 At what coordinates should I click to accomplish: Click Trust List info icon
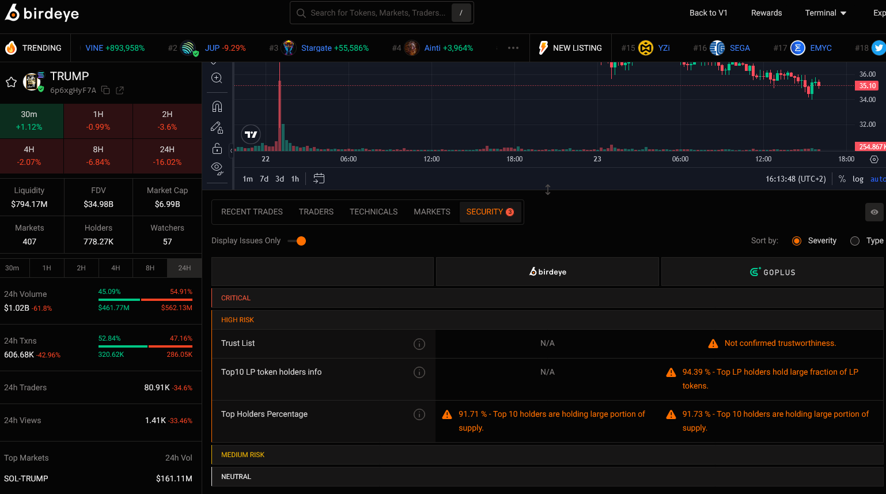click(419, 344)
